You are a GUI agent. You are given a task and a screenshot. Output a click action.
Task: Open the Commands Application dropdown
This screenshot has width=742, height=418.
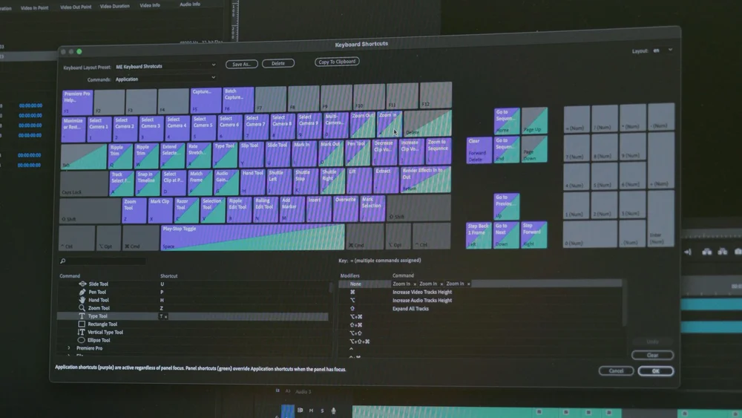click(165, 79)
